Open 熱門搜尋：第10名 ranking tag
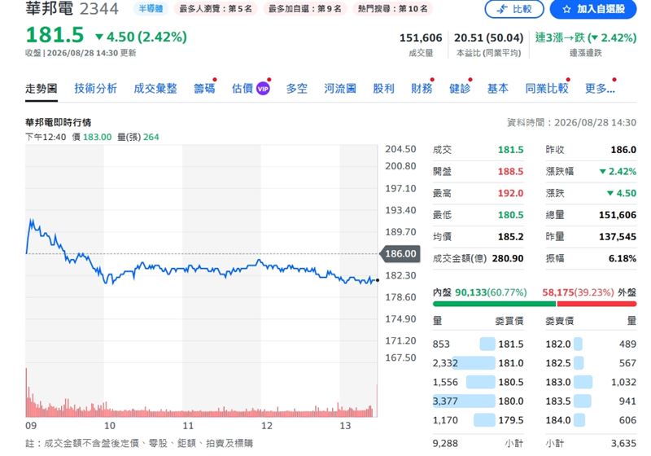 tap(393, 8)
